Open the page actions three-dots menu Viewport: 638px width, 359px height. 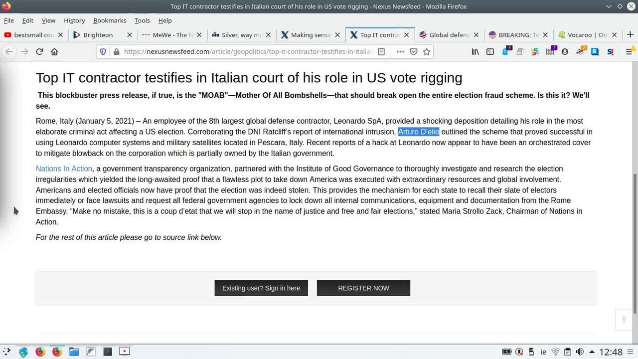[x=400, y=51]
